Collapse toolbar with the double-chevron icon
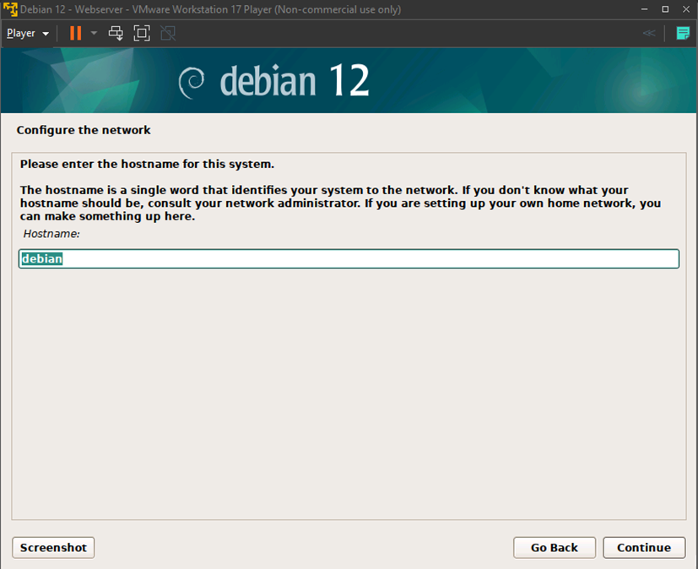 pyautogui.click(x=649, y=33)
